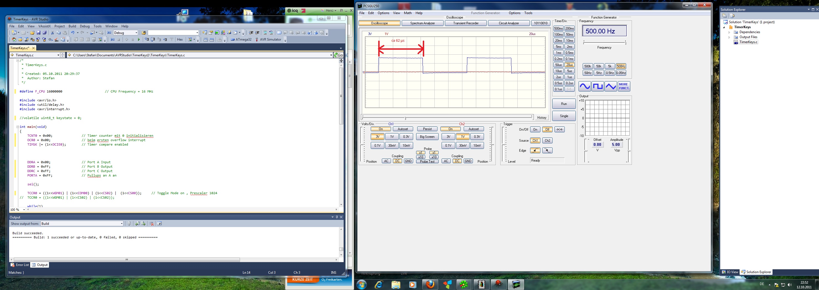Click the Spectrum Analyzer button
This screenshot has width=819, height=290.
point(423,23)
